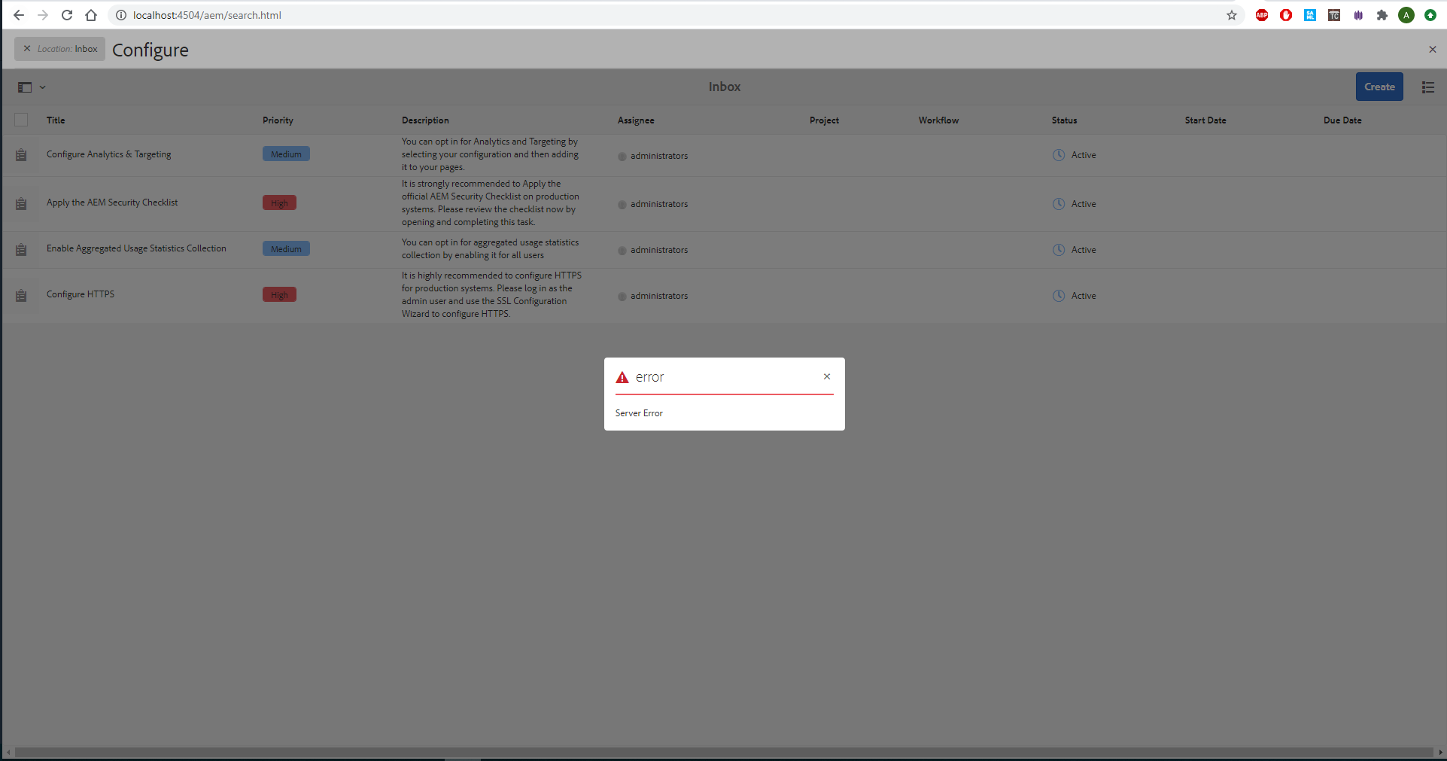Click the TC extension icon
This screenshot has width=1447, height=761.
click(x=1333, y=15)
